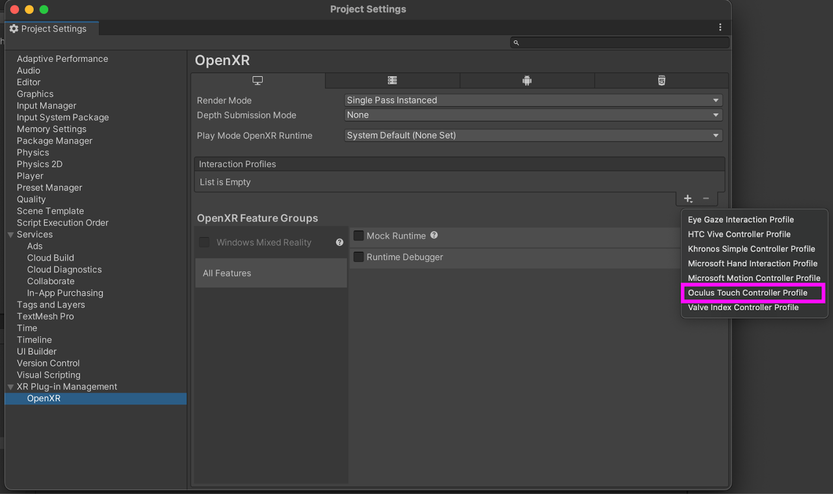Open Physics 2D settings
The height and width of the screenshot is (494, 833).
pos(40,164)
